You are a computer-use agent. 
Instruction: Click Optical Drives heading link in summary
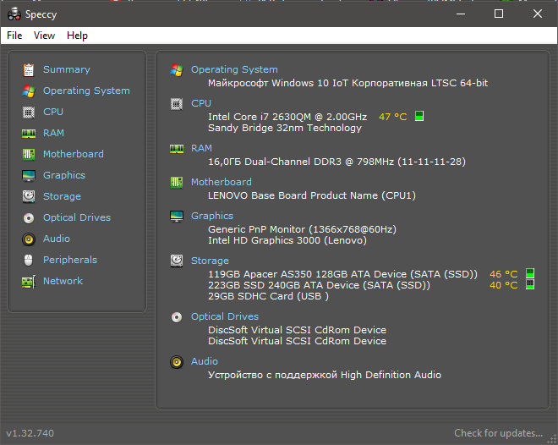[x=225, y=316]
